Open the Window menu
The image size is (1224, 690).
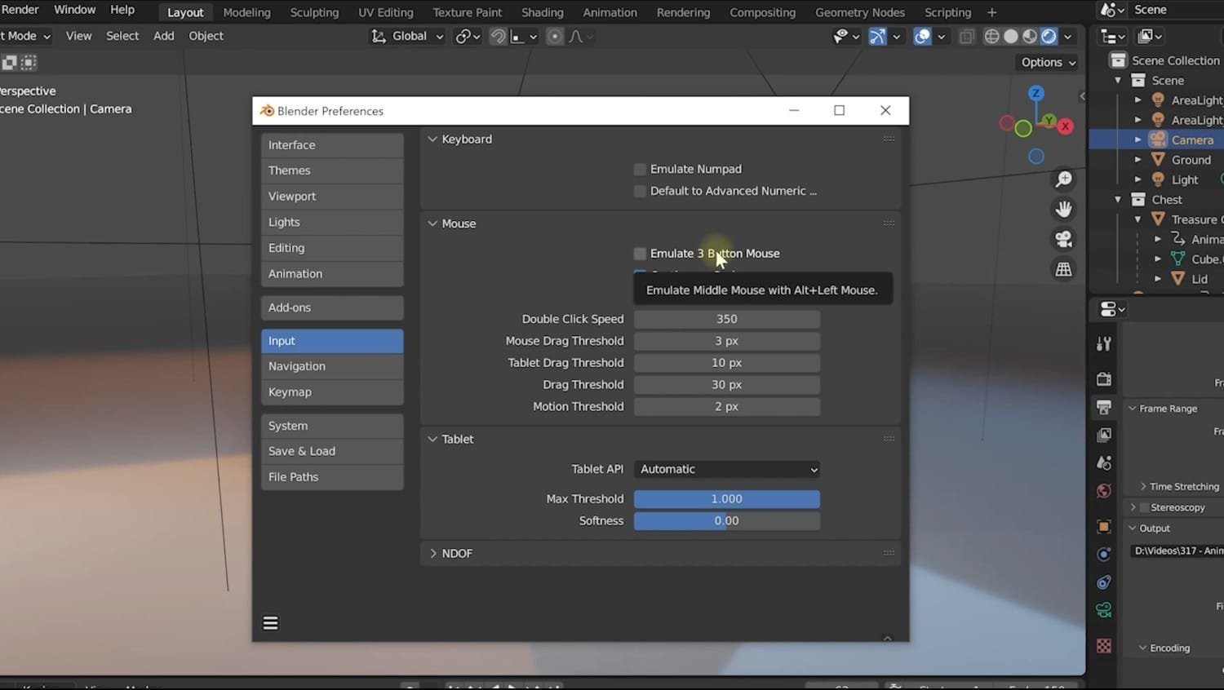[x=74, y=9]
